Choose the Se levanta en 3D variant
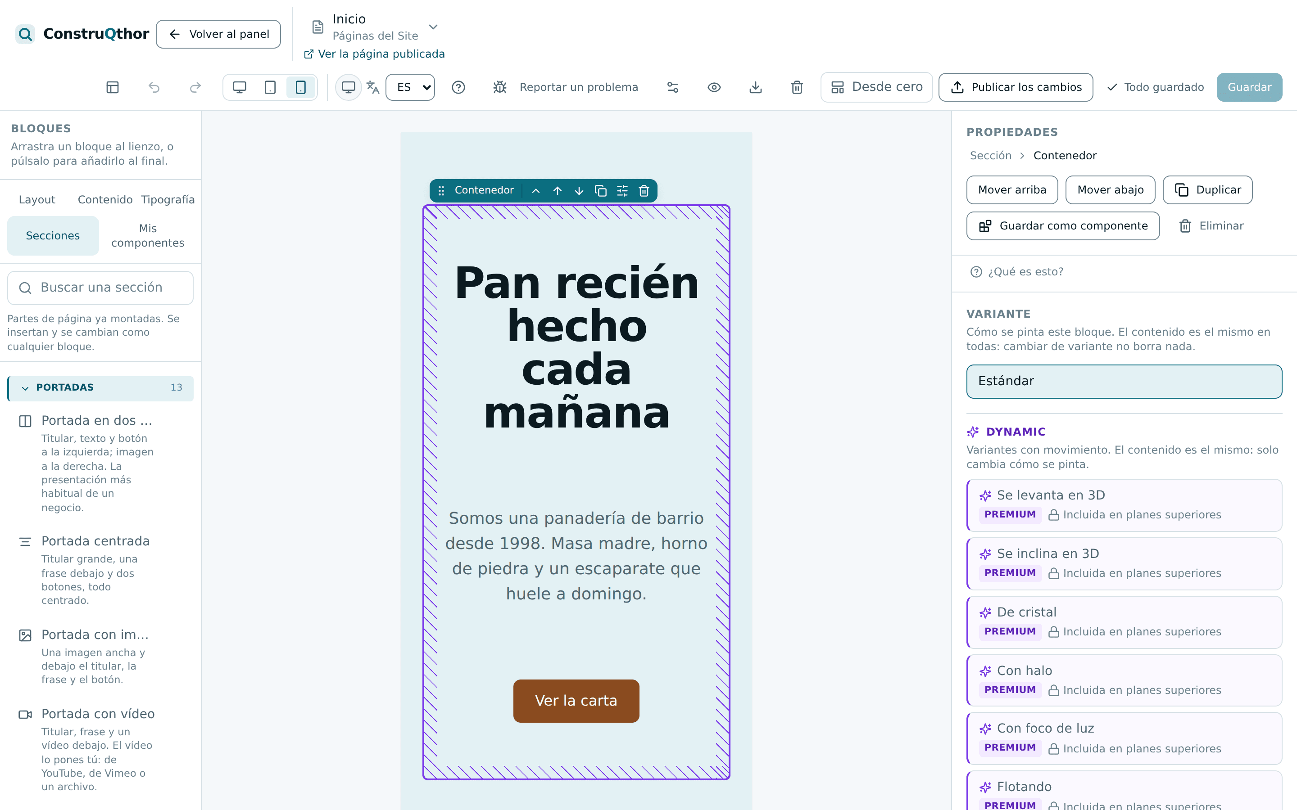Image resolution: width=1297 pixels, height=810 pixels. [1124, 504]
